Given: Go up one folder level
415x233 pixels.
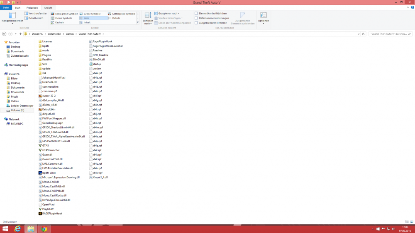Looking at the screenshot, I should (20, 34).
